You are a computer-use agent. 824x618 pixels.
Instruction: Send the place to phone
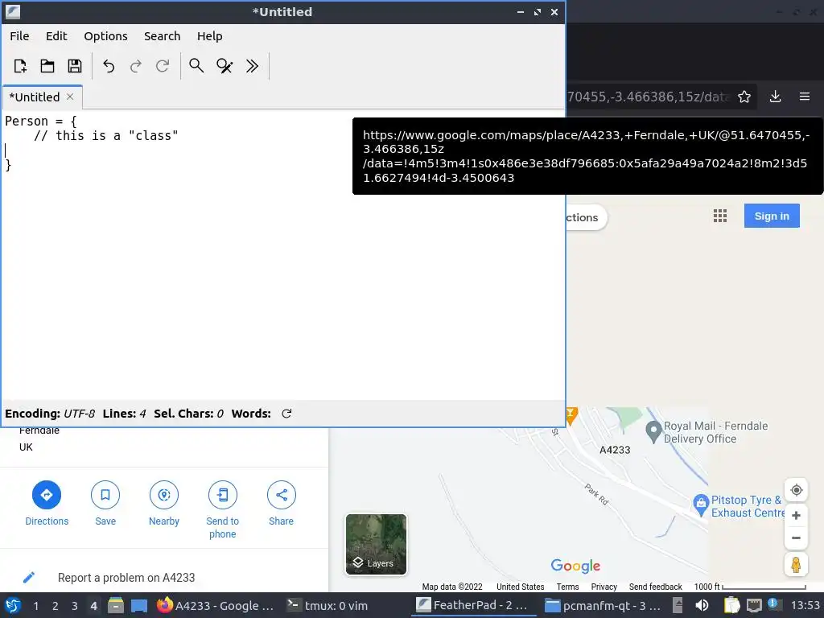(x=222, y=509)
